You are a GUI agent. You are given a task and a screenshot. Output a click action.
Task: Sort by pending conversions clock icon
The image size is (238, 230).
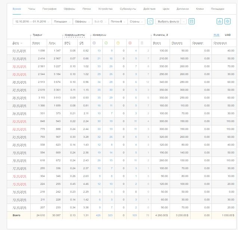[118, 43]
